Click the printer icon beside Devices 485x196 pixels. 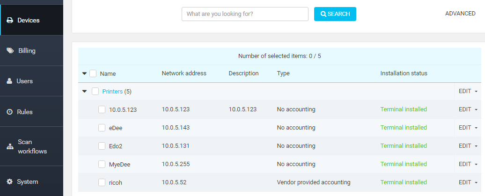[x=10, y=21]
